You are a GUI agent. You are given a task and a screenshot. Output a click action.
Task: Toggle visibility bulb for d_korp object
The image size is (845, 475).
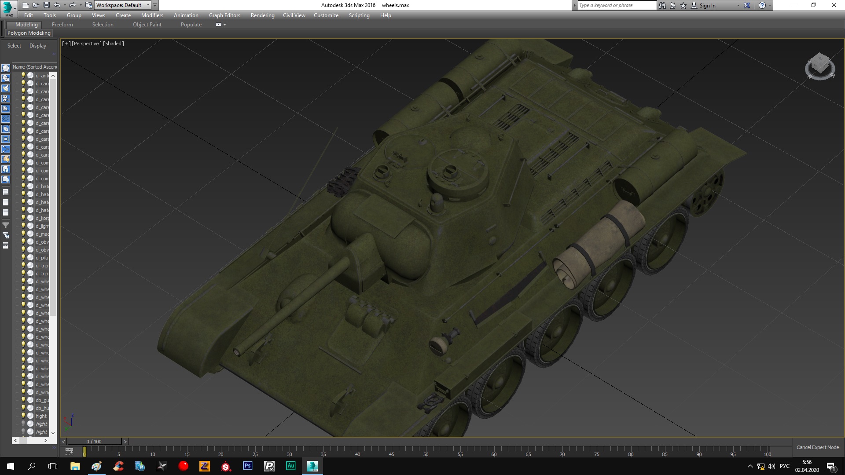click(23, 218)
